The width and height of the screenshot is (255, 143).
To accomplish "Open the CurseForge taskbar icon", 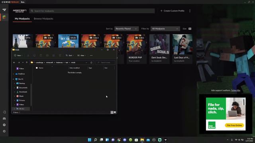I will (166, 140).
